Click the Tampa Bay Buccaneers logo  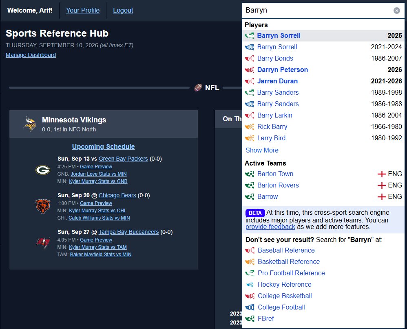[43, 243]
